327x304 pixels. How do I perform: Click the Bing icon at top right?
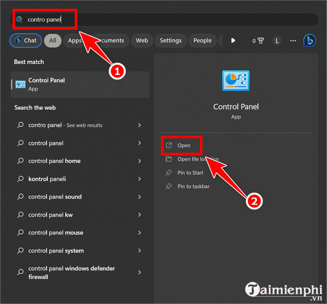tap(310, 41)
